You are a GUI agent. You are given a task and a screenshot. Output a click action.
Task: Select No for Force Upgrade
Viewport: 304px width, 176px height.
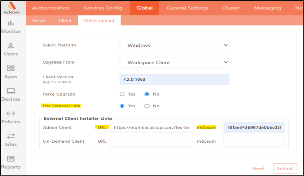point(147,94)
